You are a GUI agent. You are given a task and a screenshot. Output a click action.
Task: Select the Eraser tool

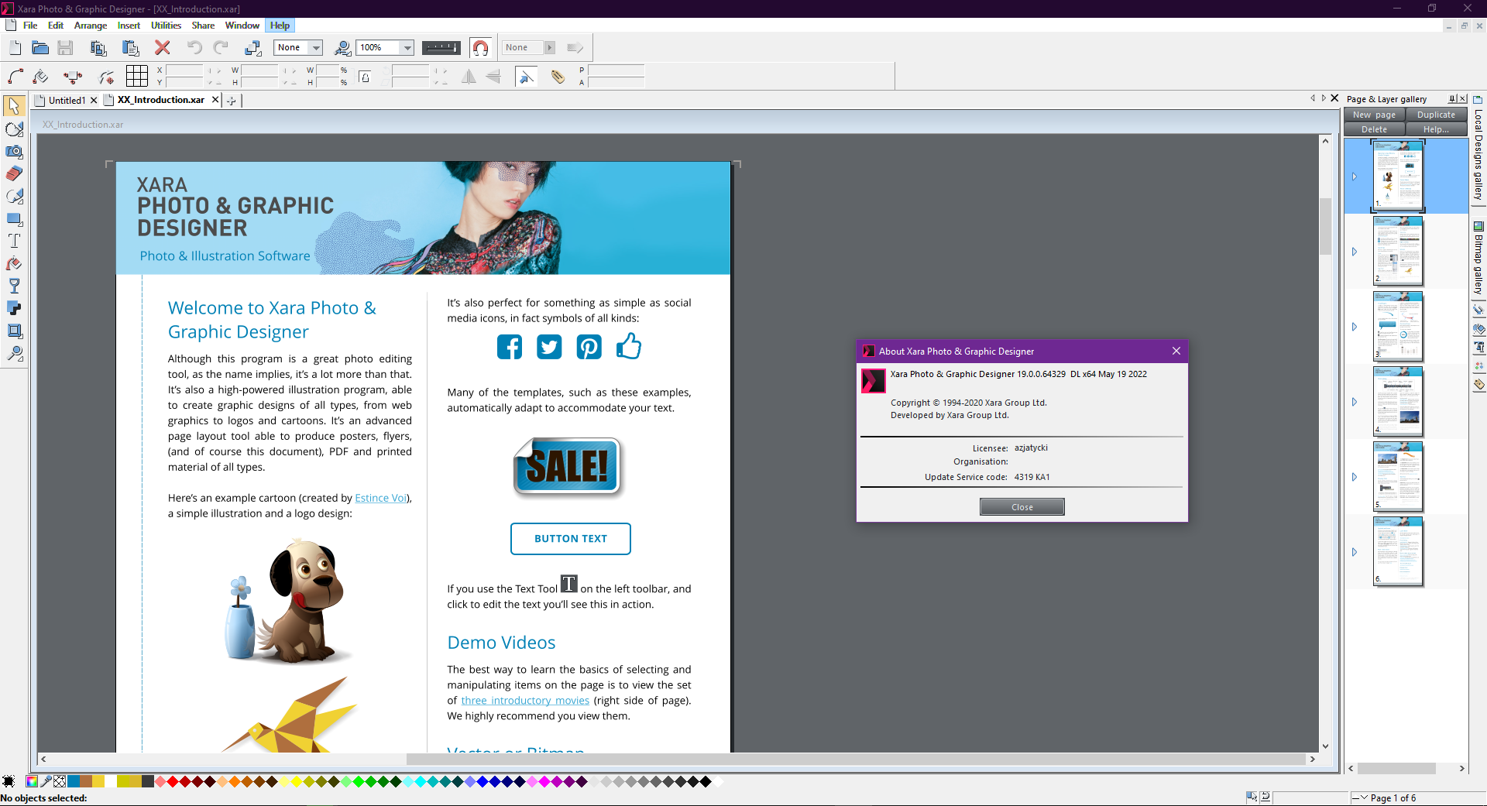coord(14,173)
